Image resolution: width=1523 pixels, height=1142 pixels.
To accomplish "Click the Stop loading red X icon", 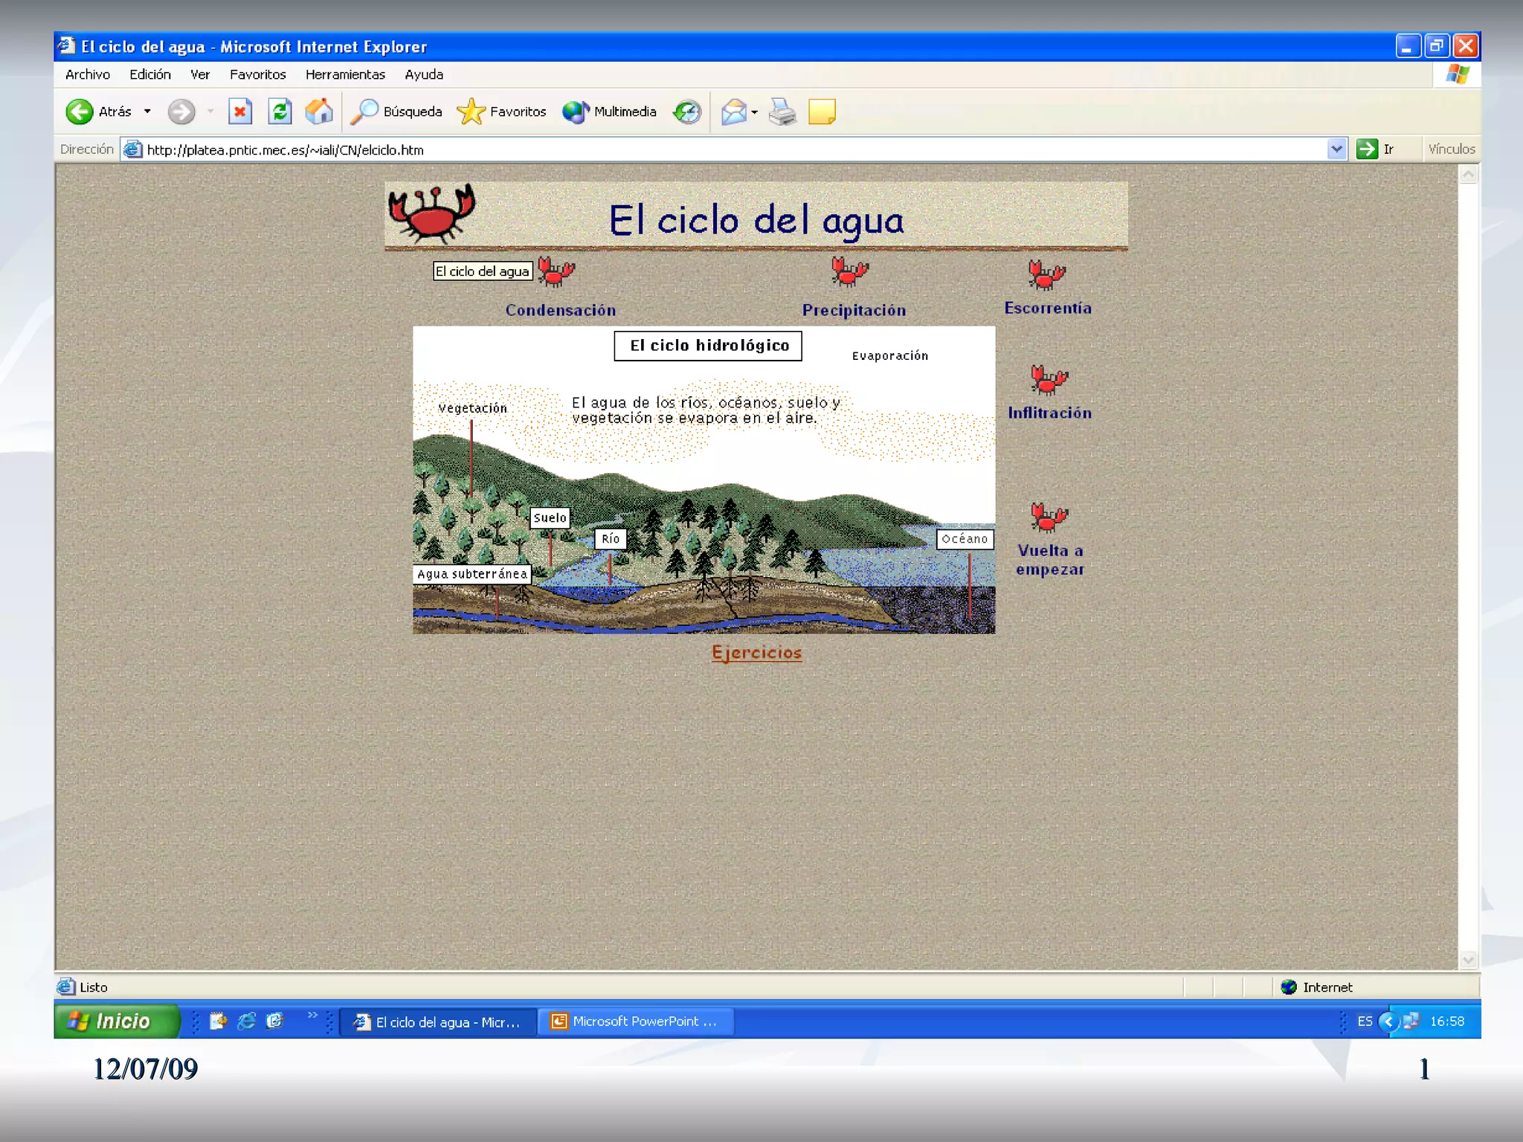I will (239, 112).
